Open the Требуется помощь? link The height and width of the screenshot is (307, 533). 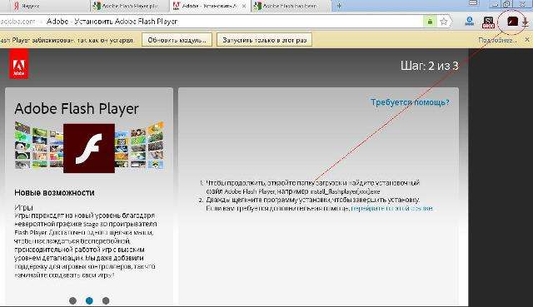[x=410, y=102]
